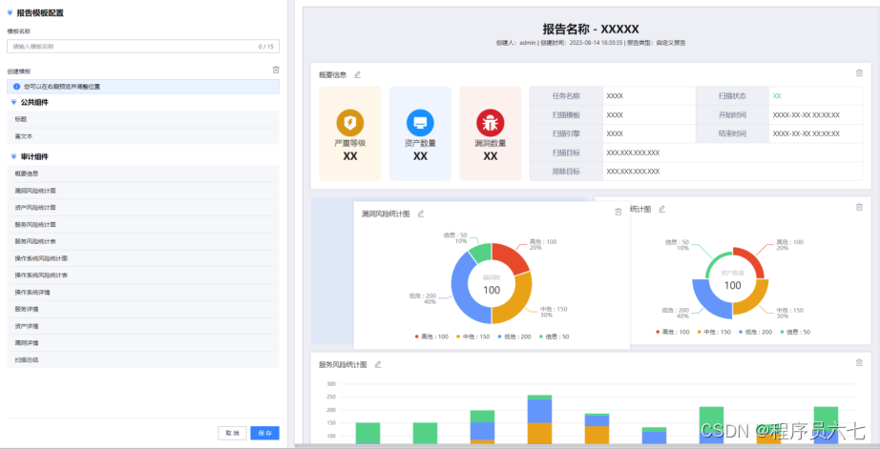Click trash icon on the 漏洞风险统计图 card
The height and width of the screenshot is (449, 880).
pos(618,212)
